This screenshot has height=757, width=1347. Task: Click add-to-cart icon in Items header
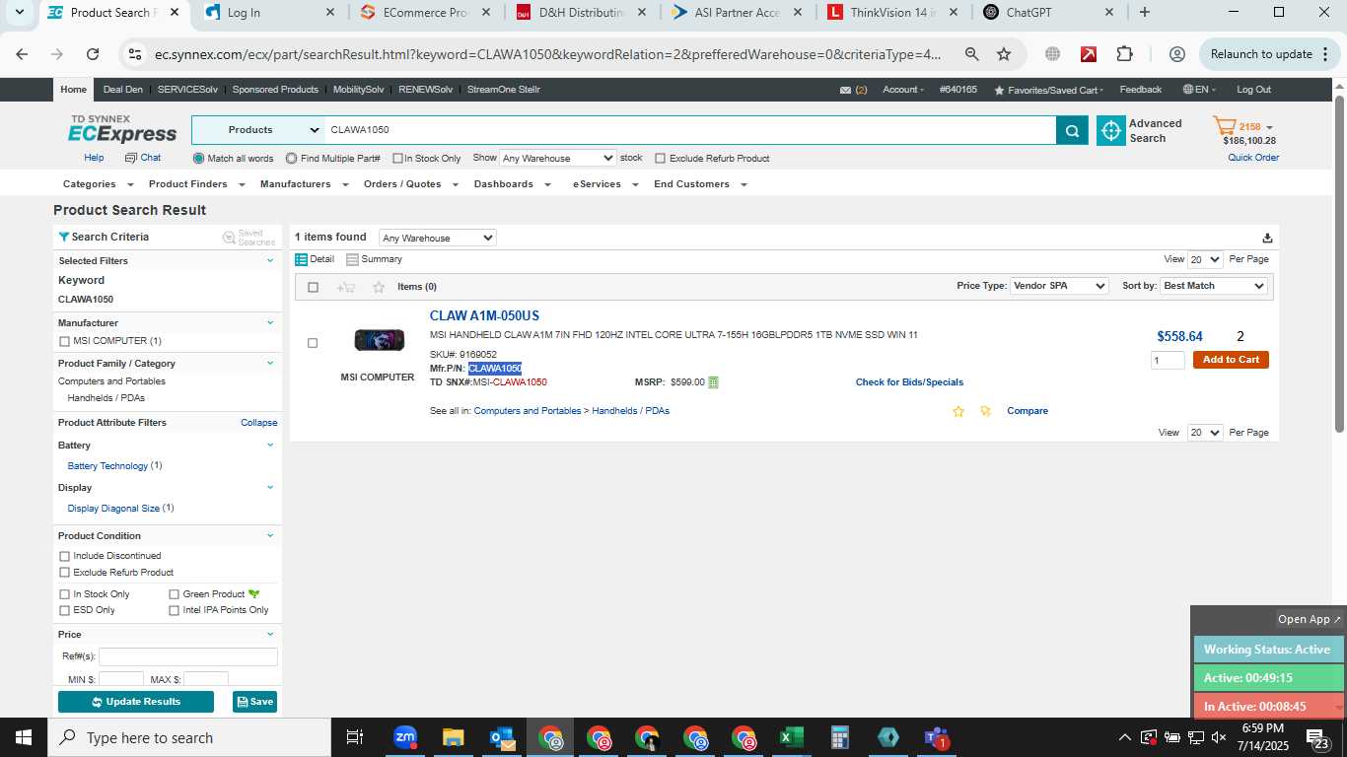point(345,287)
